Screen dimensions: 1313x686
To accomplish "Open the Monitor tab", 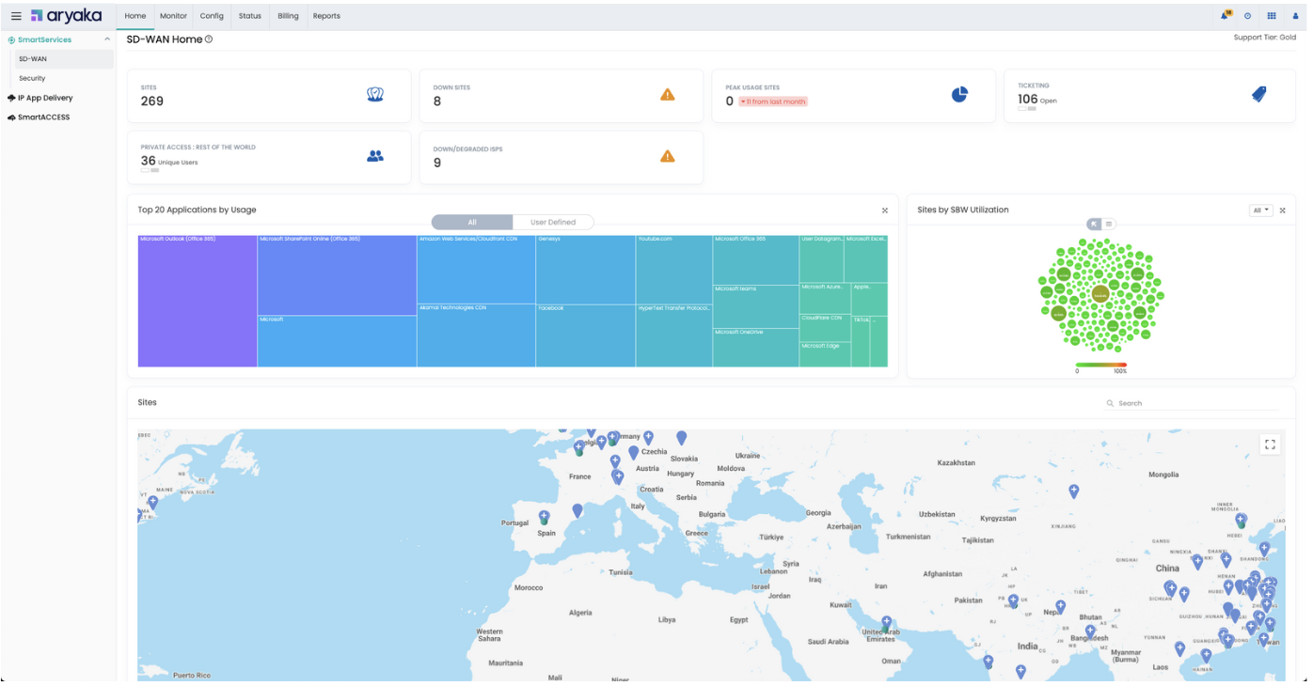I will 173,16.
